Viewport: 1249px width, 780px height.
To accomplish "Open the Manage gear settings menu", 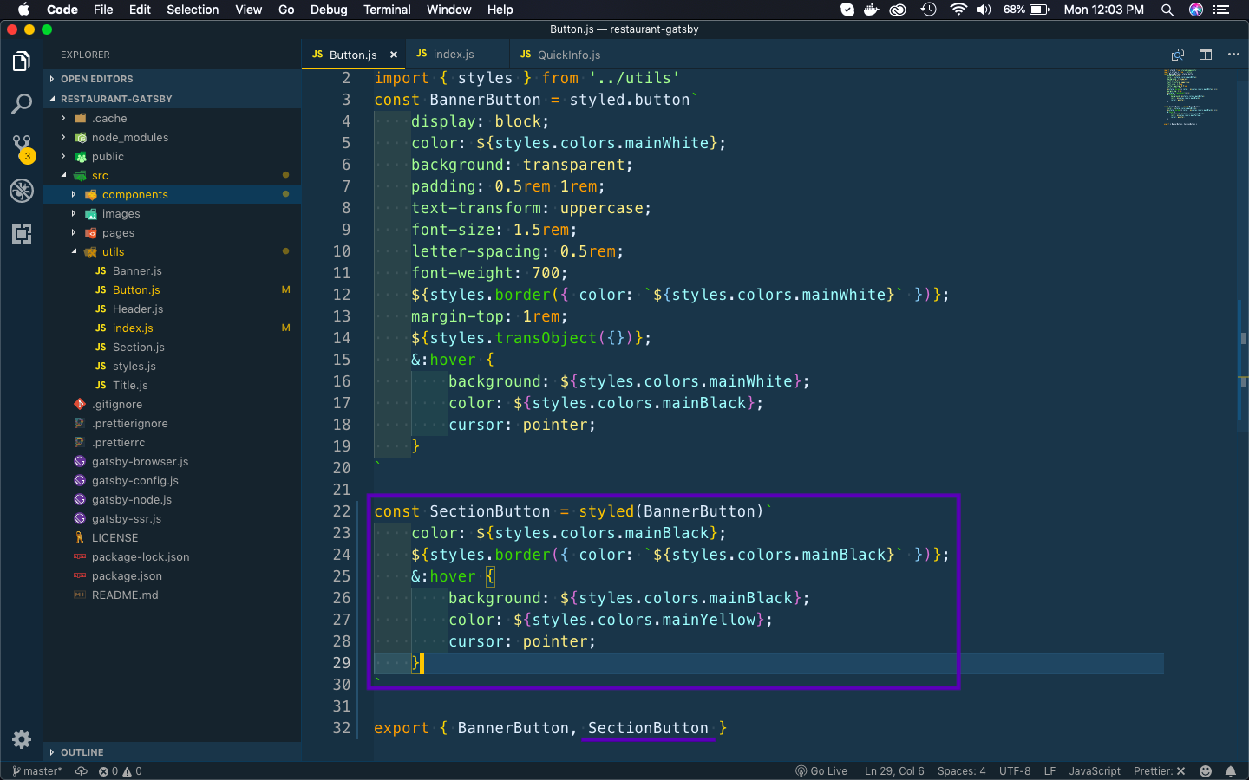I will click(22, 739).
